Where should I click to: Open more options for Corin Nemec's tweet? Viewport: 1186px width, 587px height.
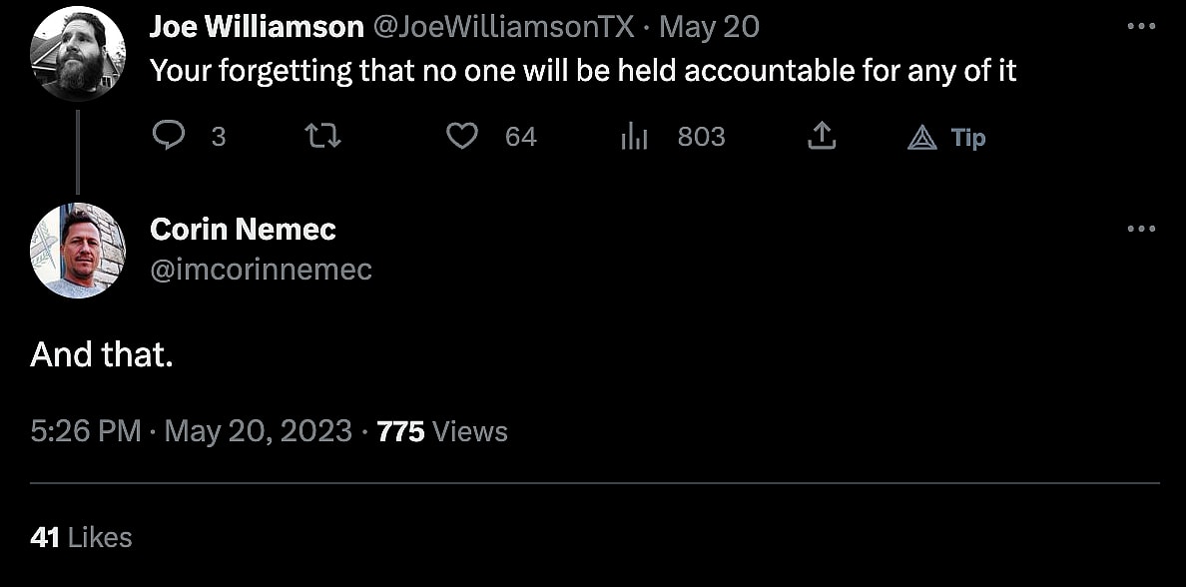point(1140,229)
